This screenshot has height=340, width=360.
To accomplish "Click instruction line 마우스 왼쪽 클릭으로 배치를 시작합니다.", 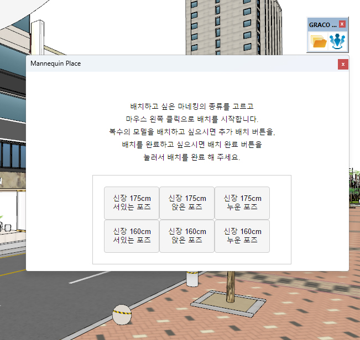I will click(x=192, y=119).
